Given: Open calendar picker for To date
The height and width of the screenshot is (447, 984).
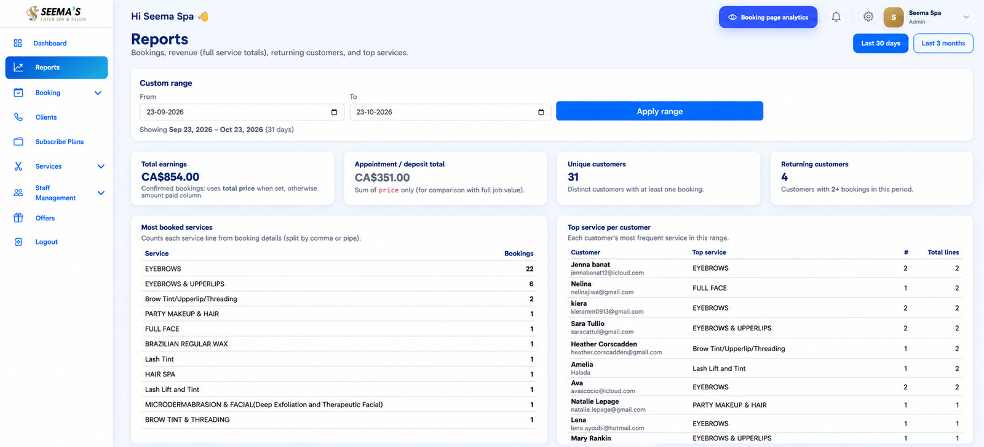Looking at the screenshot, I should tap(541, 112).
